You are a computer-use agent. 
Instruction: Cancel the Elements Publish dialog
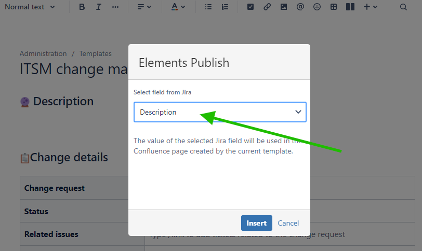click(288, 223)
